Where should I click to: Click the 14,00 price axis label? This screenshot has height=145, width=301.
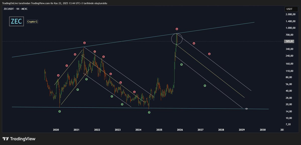point(289,111)
